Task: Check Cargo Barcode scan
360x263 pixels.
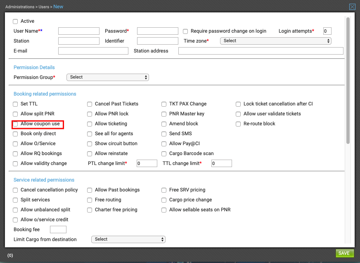Action: click(164, 153)
